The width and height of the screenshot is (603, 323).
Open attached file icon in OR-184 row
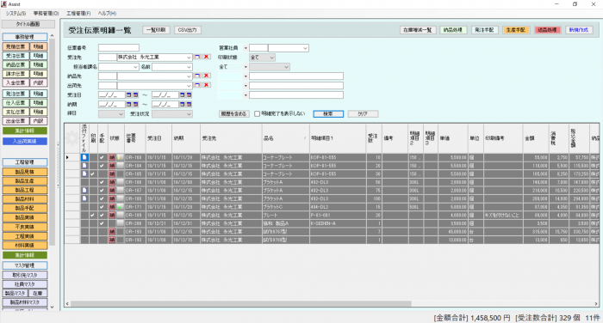84,166
